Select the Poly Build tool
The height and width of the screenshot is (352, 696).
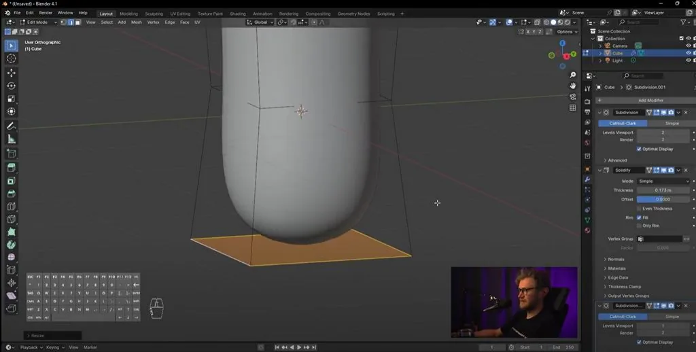click(x=11, y=232)
